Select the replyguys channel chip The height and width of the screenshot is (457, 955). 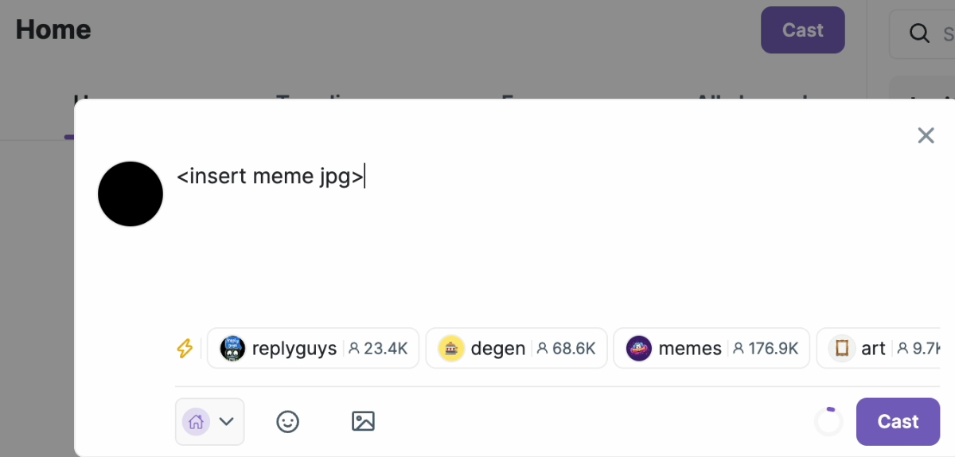point(314,348)
